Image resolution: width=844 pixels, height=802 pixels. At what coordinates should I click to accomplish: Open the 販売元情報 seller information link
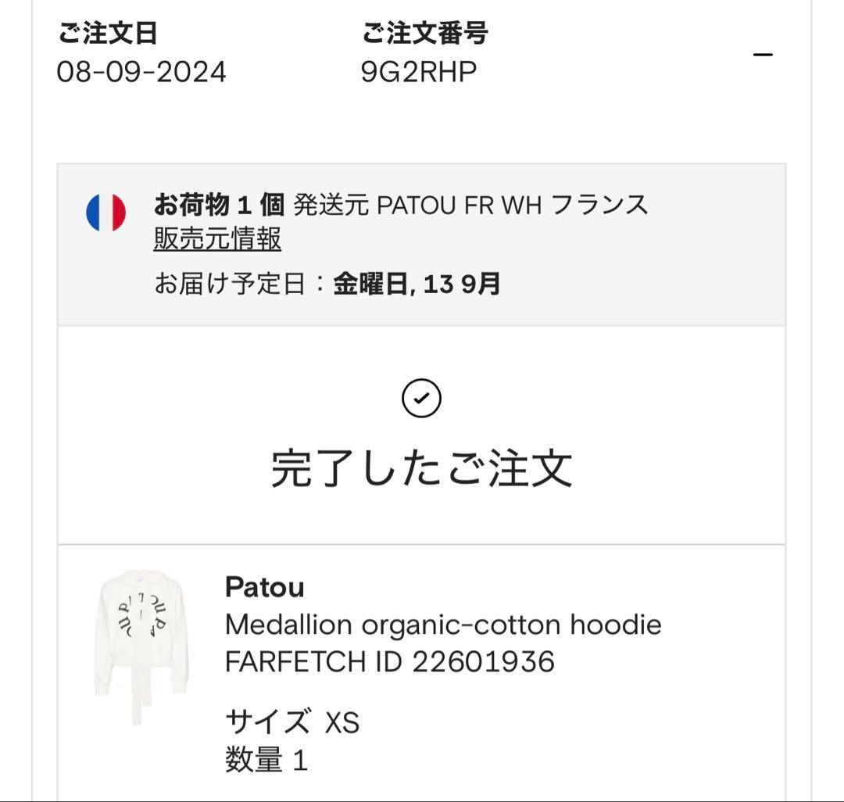(220, 241)
